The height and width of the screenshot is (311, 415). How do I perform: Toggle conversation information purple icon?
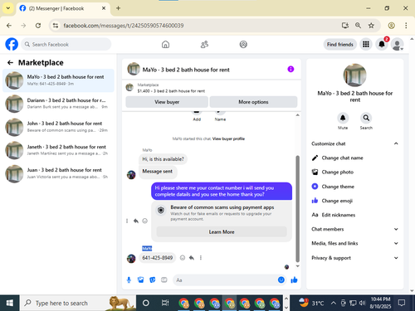click(x=290, y=69)
